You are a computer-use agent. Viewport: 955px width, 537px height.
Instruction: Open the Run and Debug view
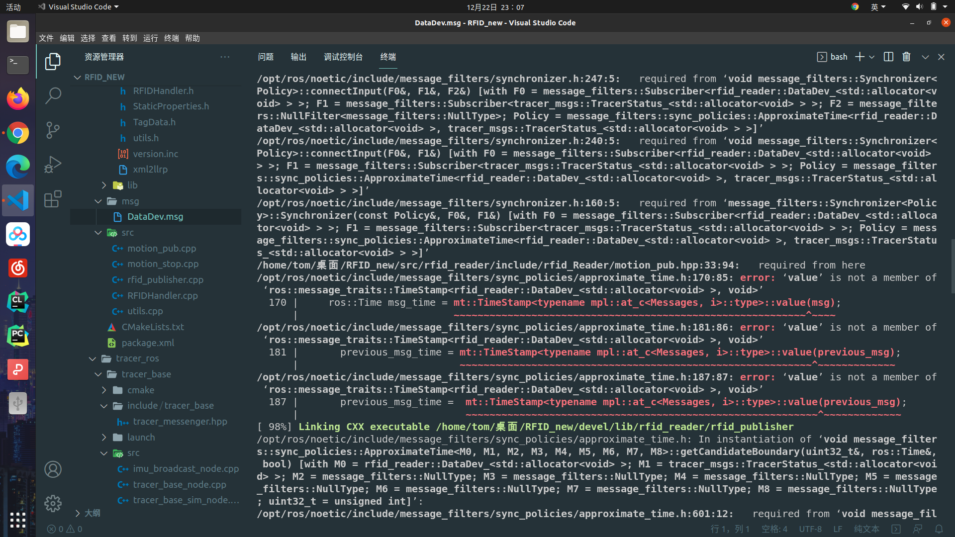click(x=53, y=165)
